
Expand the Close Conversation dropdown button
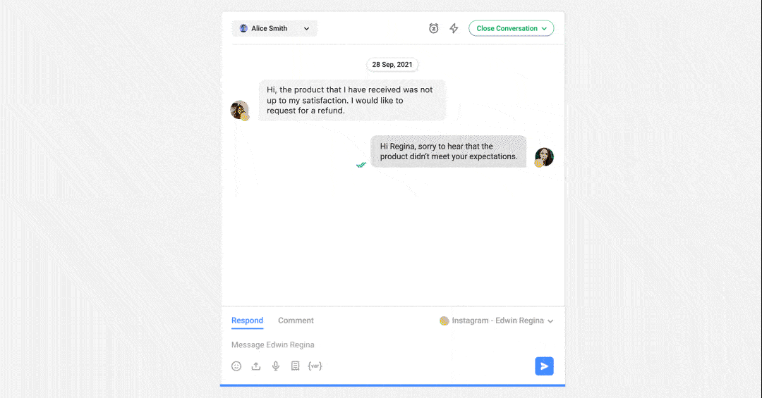coord(512,28)
